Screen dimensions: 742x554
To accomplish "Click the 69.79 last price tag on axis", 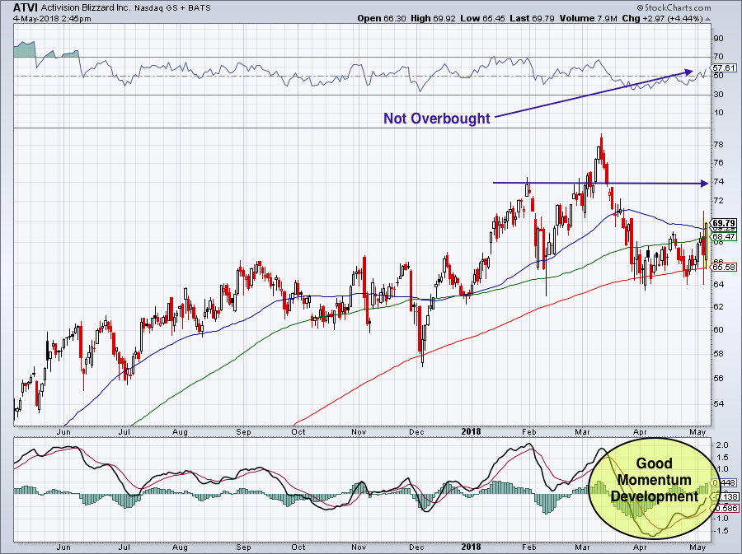I will point(724,223).
